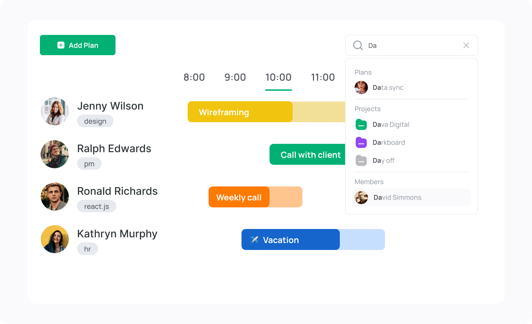532x324 pixels.
Task: Select the 8:00 time column header
Action: [194, 77]
